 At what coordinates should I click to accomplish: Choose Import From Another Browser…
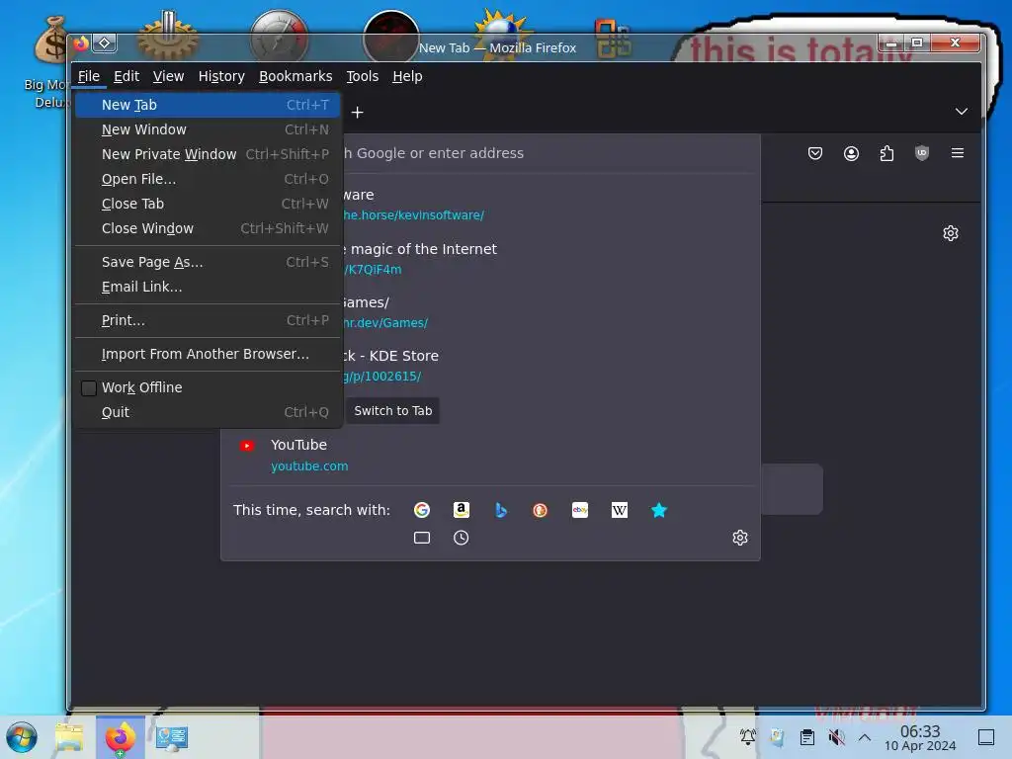208,354
